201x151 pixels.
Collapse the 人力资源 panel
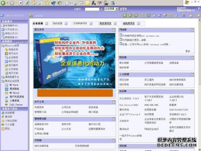pyautogui.click(x=192, y=74)
